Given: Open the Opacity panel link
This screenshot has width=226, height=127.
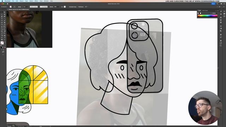Looking at the screenshot, I should (x=51, y=7).
